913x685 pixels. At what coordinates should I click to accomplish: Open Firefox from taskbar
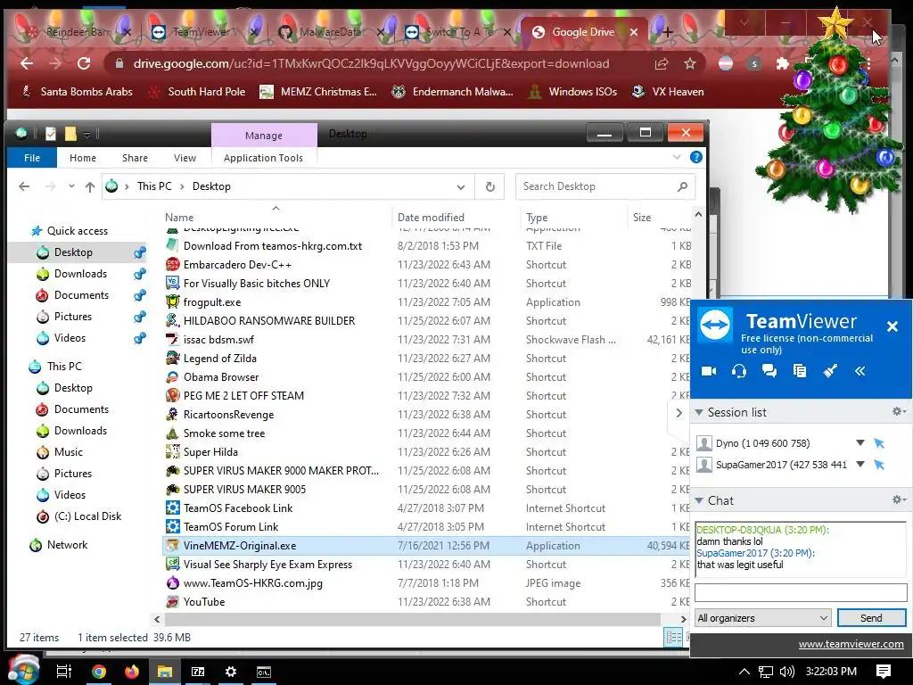tap(132, 672)
